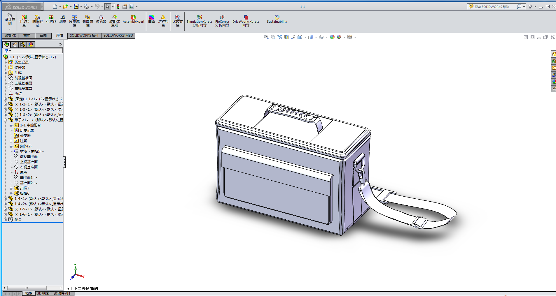Launch the AssemblyXpert tool
The height and width of the screenshot is (296, 556).
pyautogui.click(x=133, y=20)
